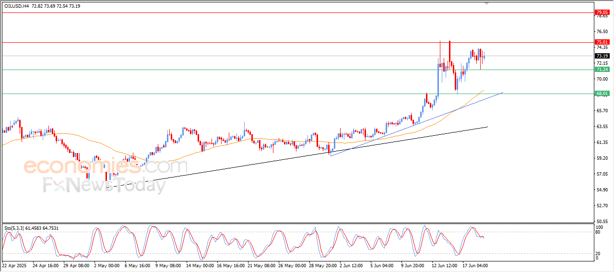Viewport: 614px width, 272px height.
Task: Click the 70.00 price axis label
Action: 602,79
